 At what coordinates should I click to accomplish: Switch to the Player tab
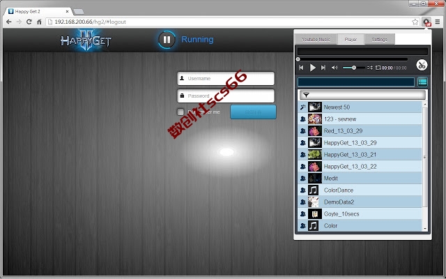coord(351,40)
